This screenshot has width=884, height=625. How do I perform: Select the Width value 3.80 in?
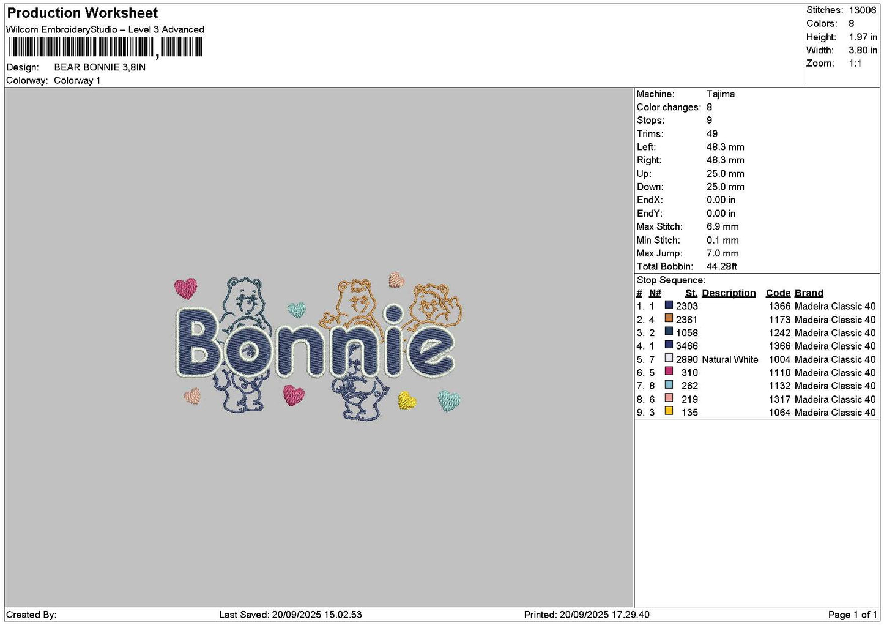863,50
